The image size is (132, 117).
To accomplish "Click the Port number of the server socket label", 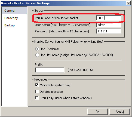I will [57, 18].
